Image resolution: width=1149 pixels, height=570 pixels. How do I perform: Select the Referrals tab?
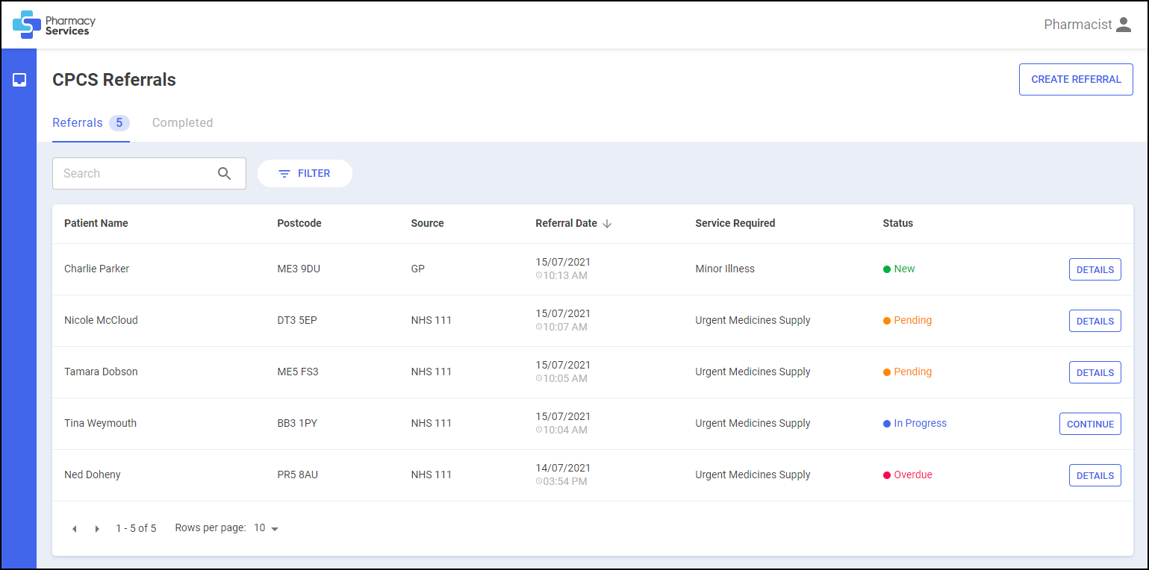[78, 123]
